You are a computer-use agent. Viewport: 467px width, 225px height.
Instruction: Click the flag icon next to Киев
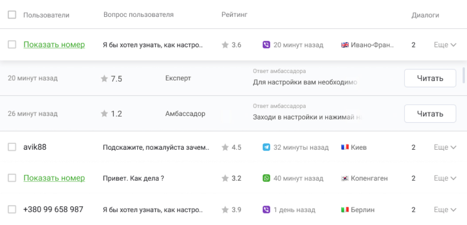[x=345, y=147]
